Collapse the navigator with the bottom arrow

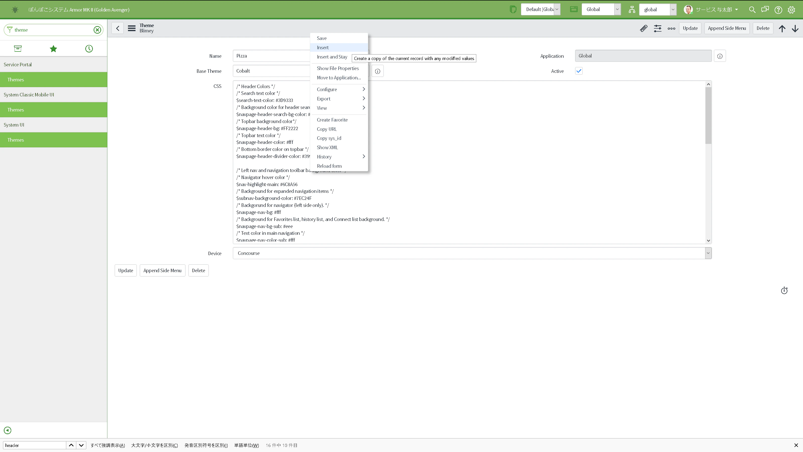coord(8,430)
